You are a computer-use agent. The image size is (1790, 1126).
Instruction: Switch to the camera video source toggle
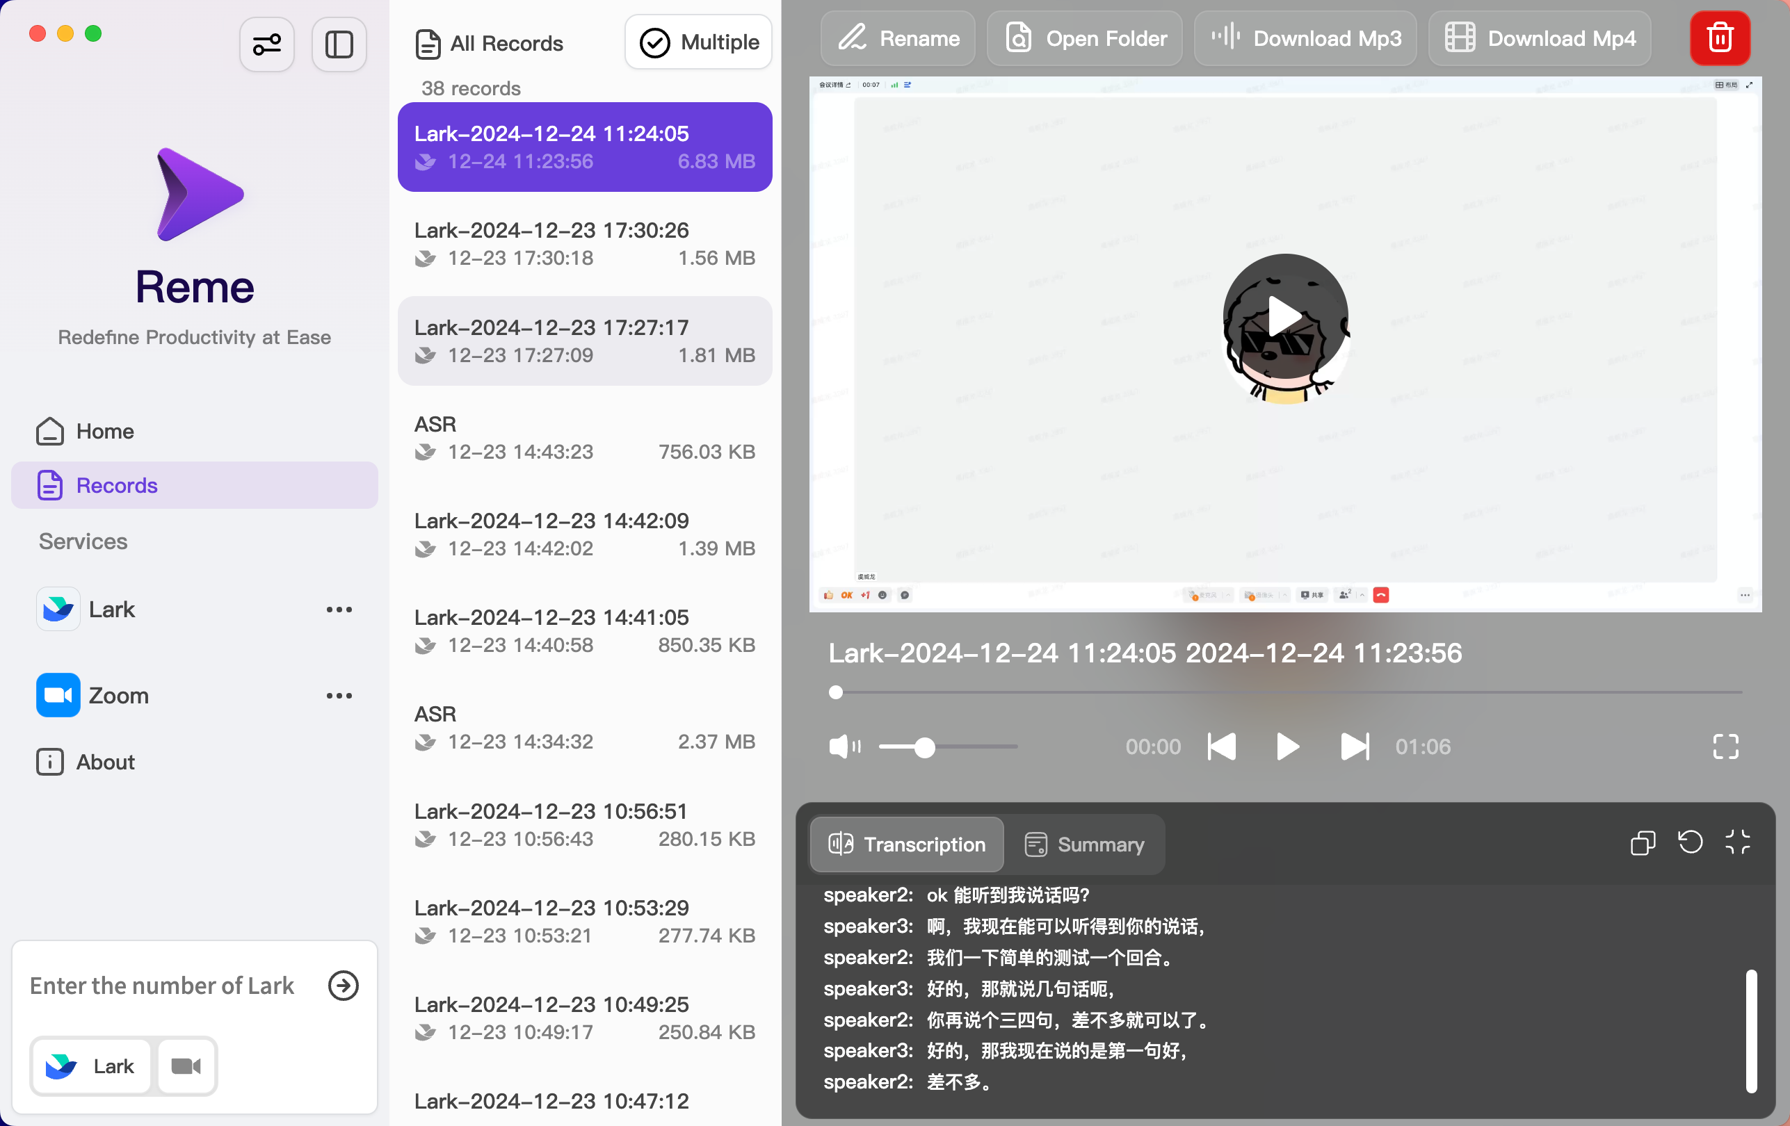(x=186, y=1066)
